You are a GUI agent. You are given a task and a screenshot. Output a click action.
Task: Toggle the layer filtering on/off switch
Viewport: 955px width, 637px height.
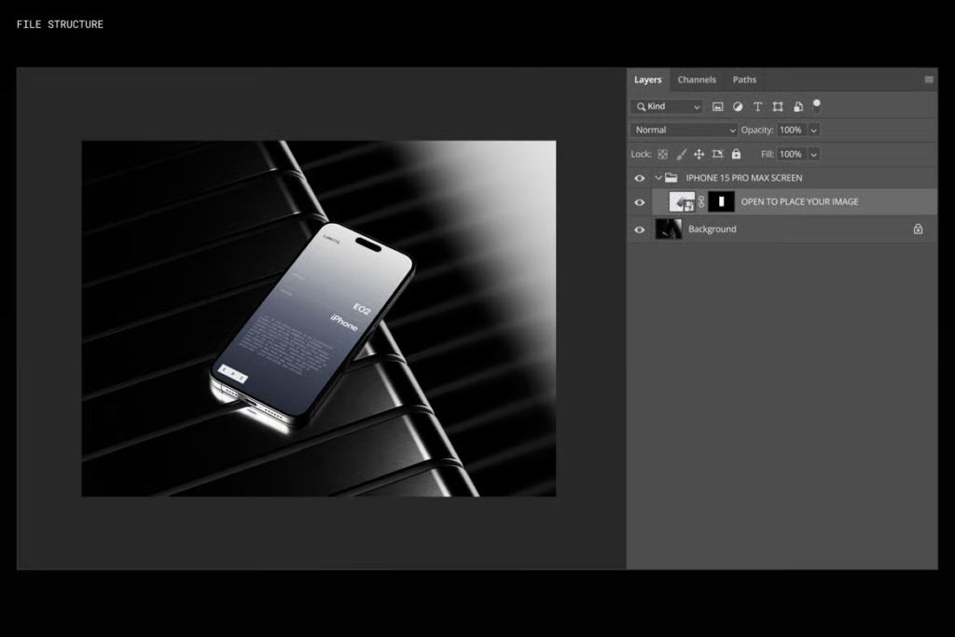pos(817,105)
